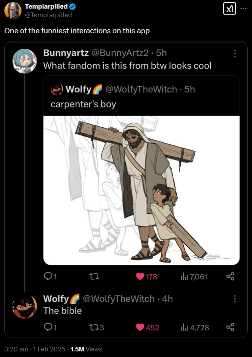Open the carpenter and boy illustration

[141, 190]
